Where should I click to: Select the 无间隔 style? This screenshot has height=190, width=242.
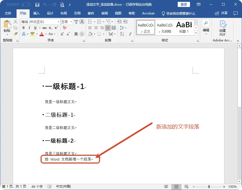click(165, 28)
